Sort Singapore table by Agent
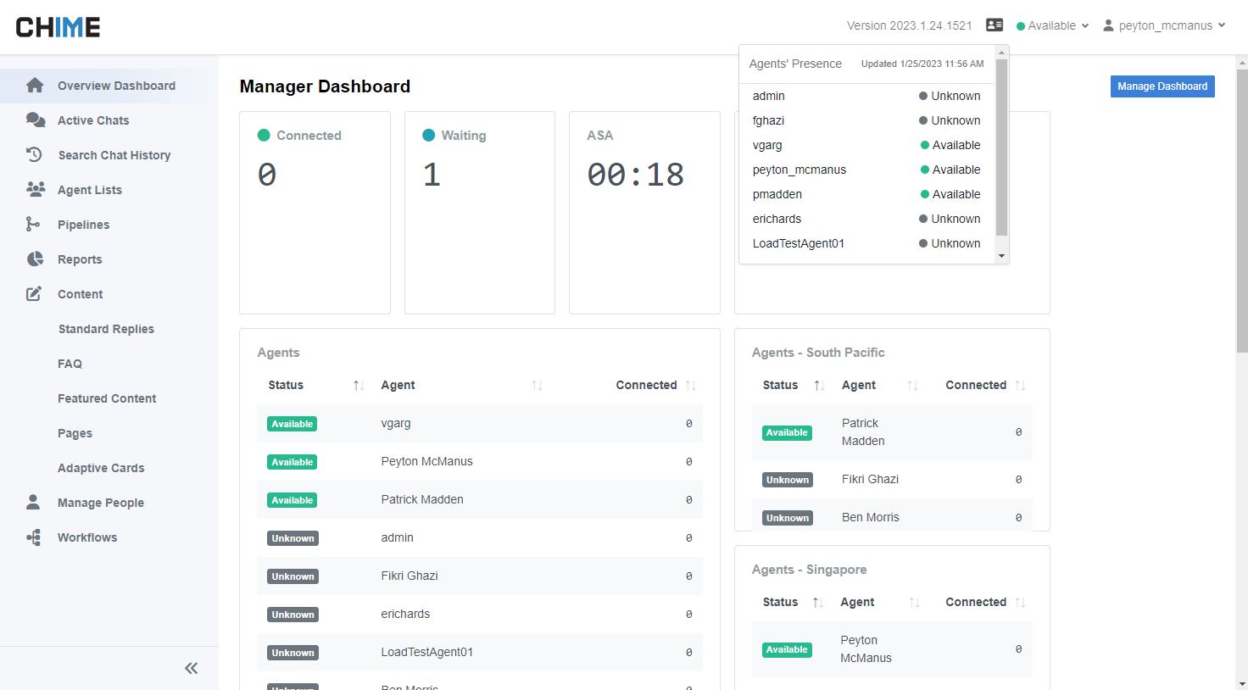The image size is (1248, 690). [x=914, y=603]
